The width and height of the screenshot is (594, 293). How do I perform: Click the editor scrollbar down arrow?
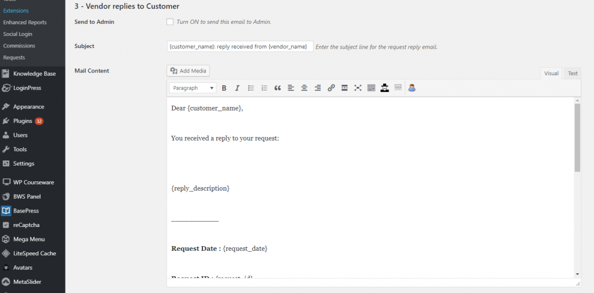577,274
